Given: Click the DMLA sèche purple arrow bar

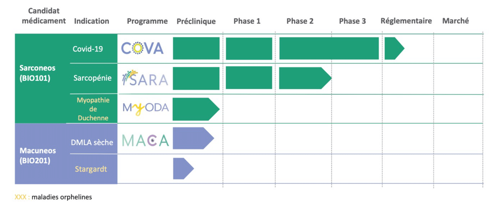Looking at the screenshot, I should [x=193, y=138].
